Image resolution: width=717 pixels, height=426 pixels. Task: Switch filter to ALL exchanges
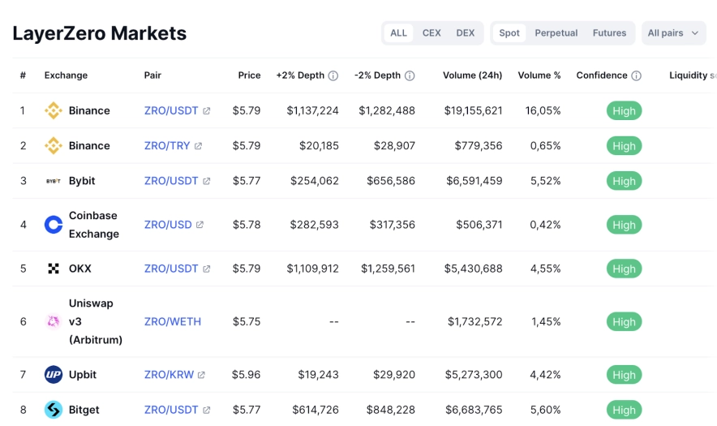(398, 33)
